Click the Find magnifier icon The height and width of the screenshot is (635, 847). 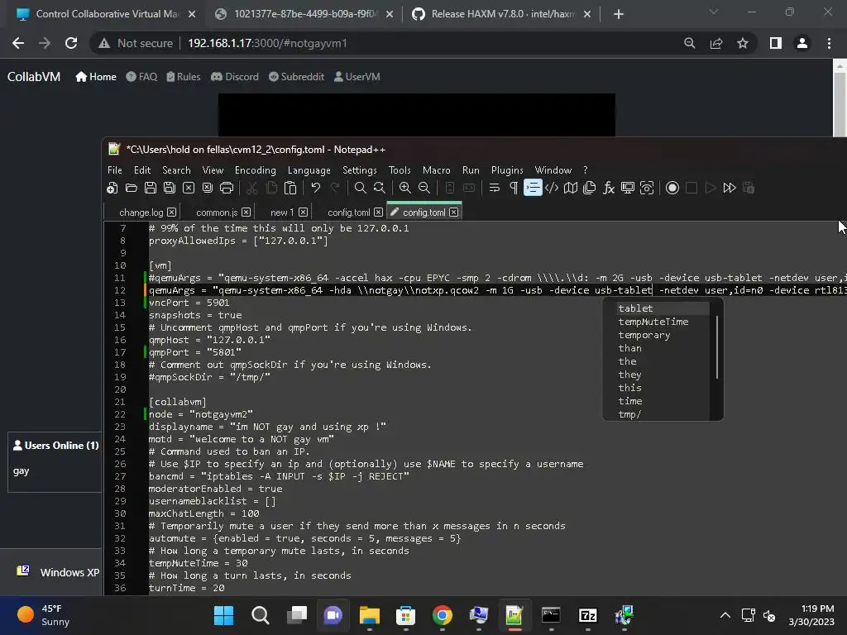tap(361, 188)
